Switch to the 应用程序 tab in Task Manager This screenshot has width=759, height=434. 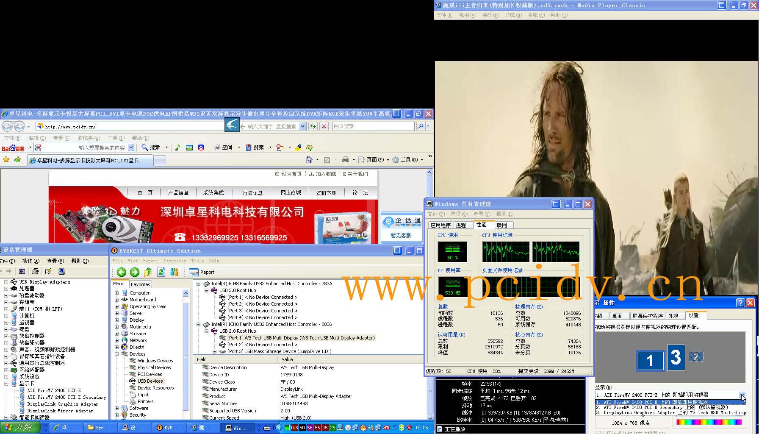pos(440,225)
